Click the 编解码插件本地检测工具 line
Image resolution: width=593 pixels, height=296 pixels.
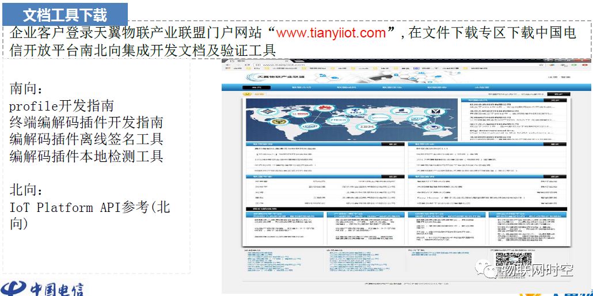click(x=86, y=156)
